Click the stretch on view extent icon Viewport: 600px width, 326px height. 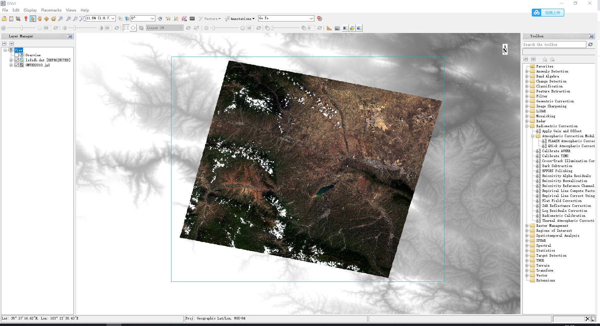pos(133,28)
